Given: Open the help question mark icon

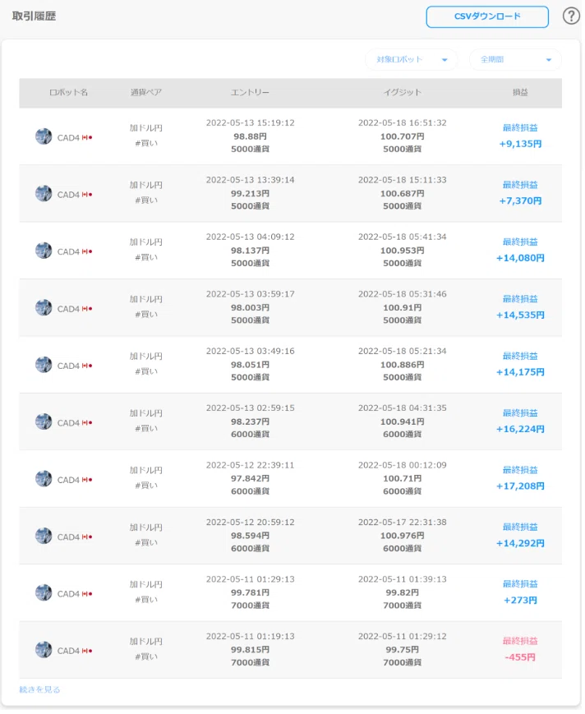Looking at the screenshot, I should tap(571, 16).
